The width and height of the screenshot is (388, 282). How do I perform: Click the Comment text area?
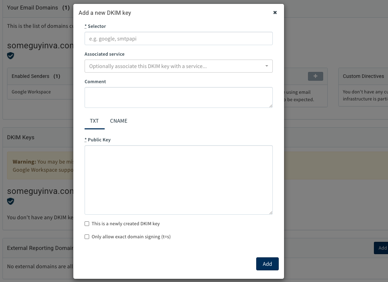coord(178,97)
